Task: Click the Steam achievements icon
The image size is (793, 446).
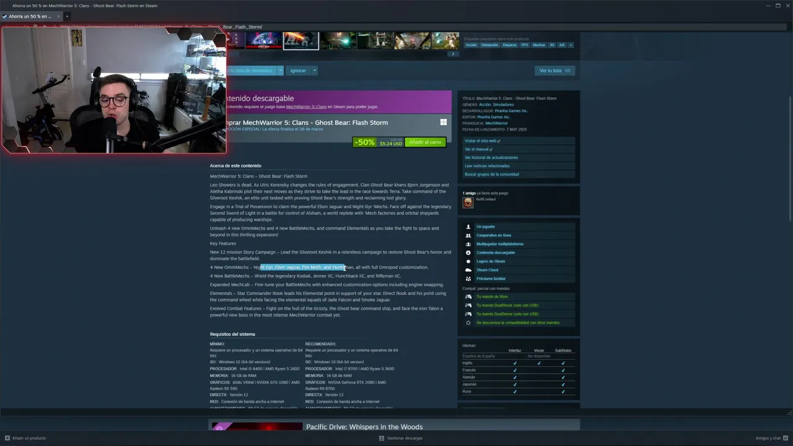Action: [468, 261]
